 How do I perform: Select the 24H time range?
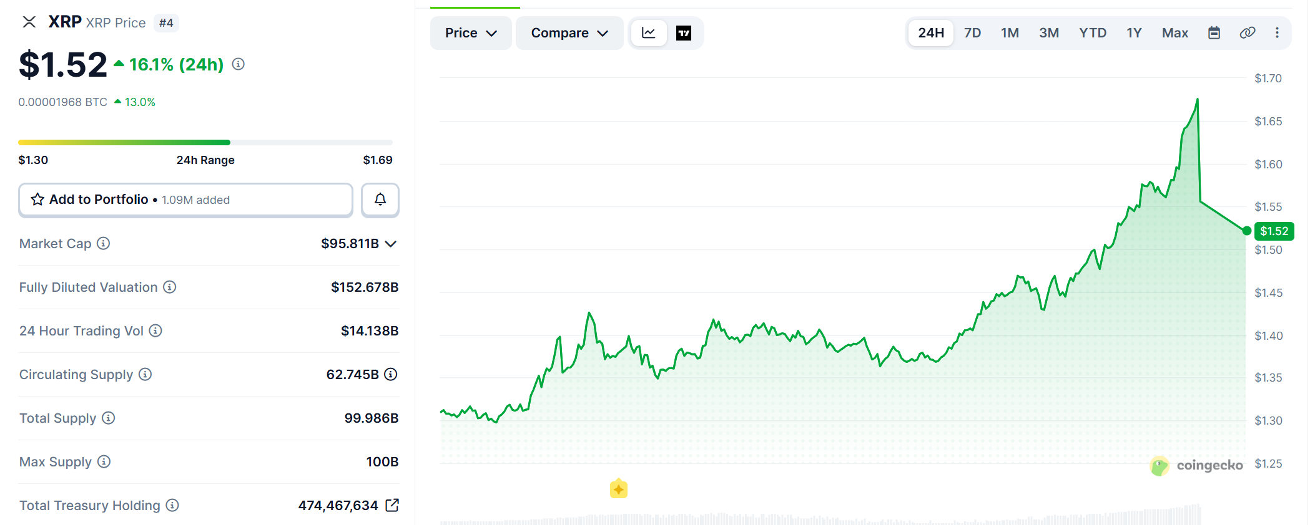pyautogui.click(x=931, y=33)
